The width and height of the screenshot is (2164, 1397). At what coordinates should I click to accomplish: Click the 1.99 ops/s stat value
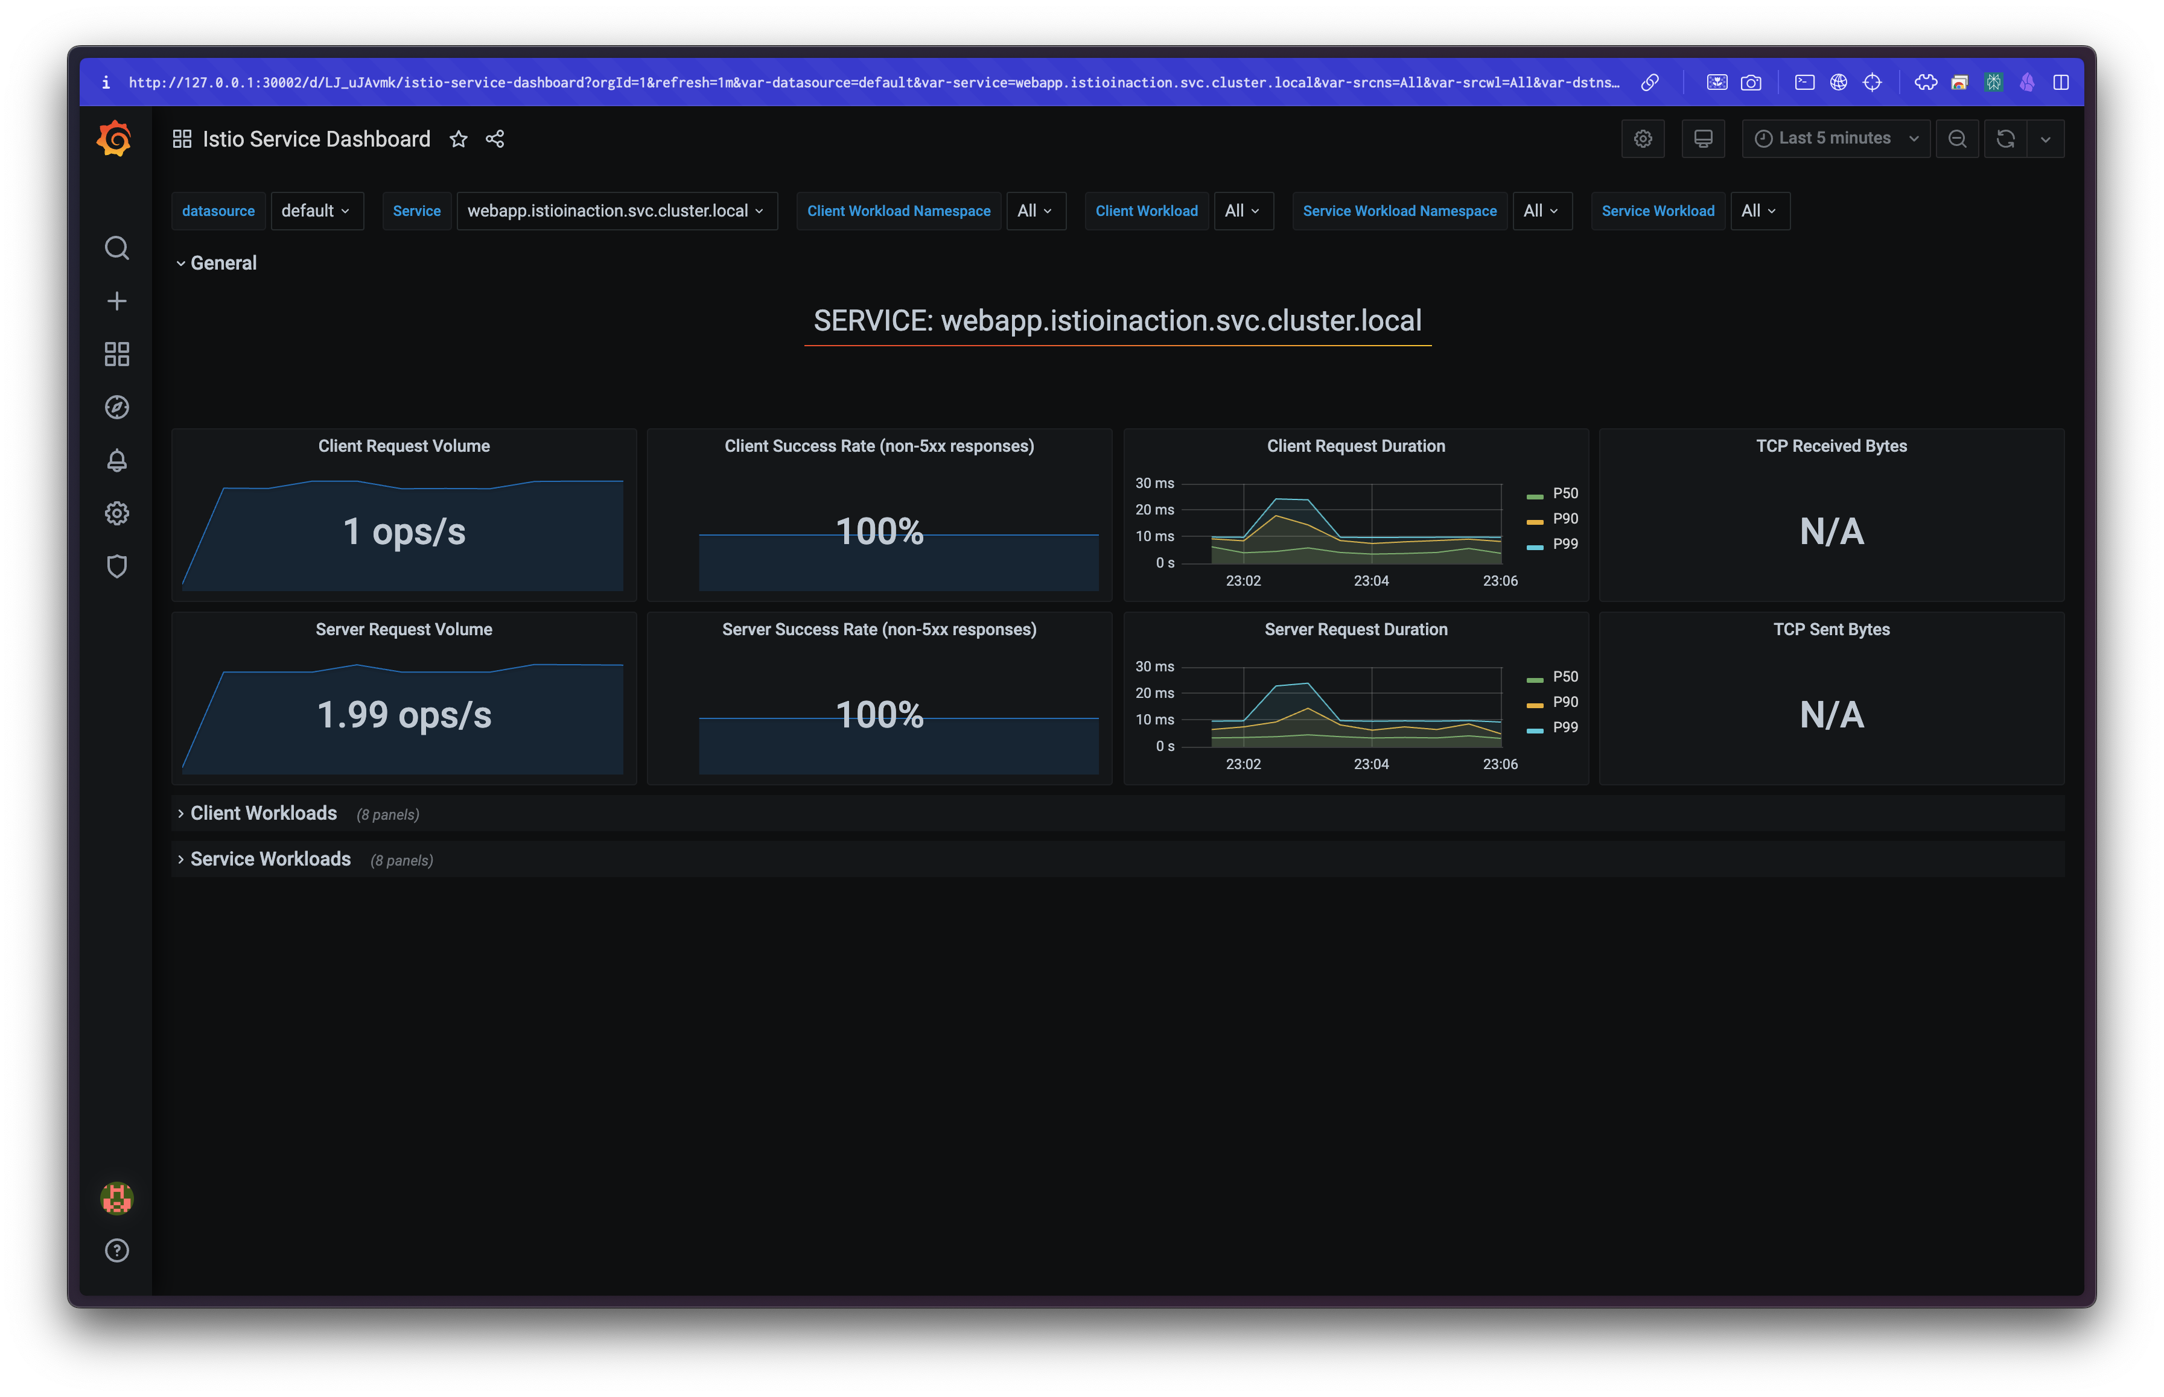click(x=404, y=715)
